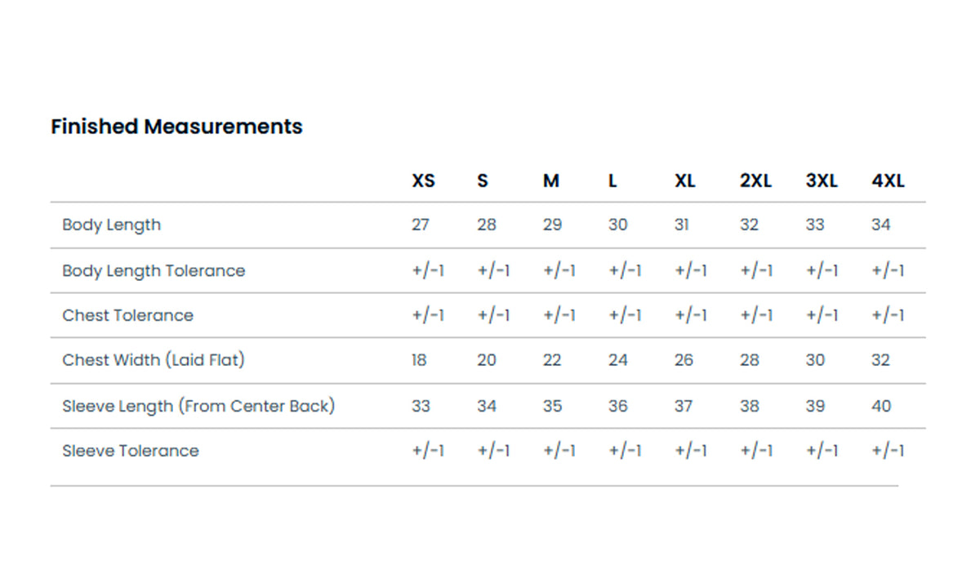Click Body Length value 31 for XL

click(682, 225)
